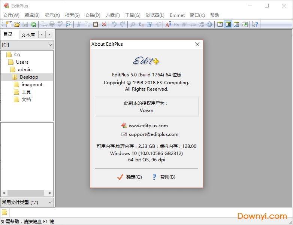This screenshot has height=225, width=293.
Task: Toggle the Output Window icon
Action: point(236,24)
